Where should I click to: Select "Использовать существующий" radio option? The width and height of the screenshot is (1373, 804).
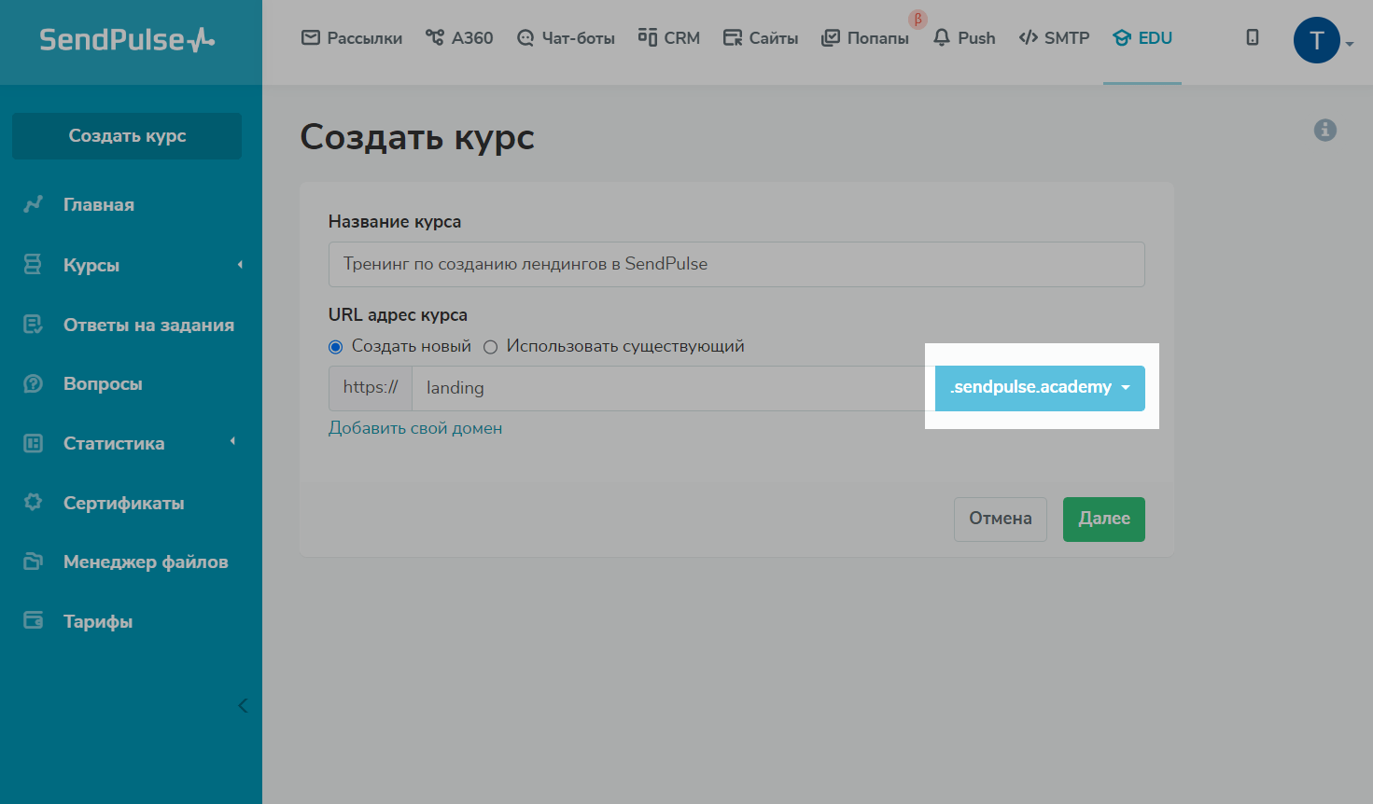coord(491,347)
